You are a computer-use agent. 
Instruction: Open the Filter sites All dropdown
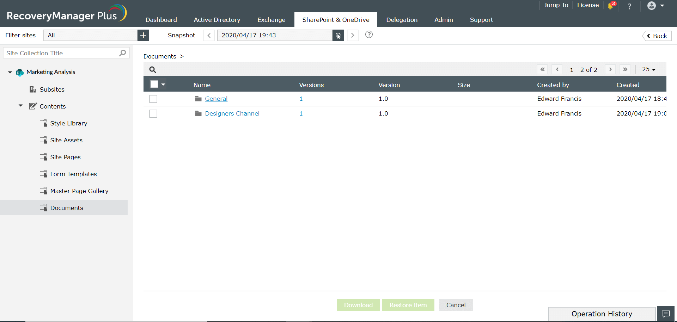pyautogui.click(x=90, y=35)
